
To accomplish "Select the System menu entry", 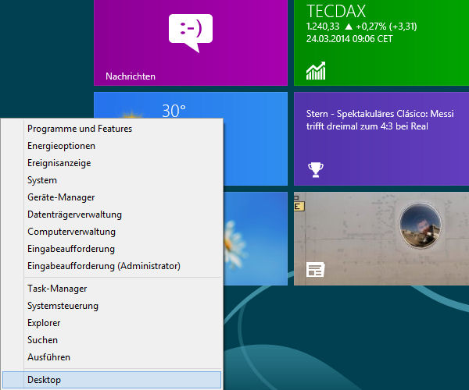I will click(x=42, y=180).
